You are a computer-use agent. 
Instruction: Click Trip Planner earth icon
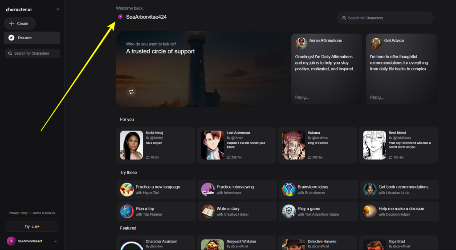click(127, 211)
